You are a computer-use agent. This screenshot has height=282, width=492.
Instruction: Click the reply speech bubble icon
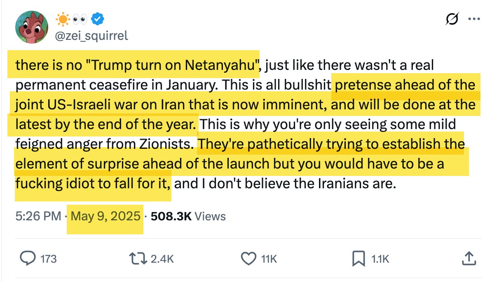[x=28, y=259]
